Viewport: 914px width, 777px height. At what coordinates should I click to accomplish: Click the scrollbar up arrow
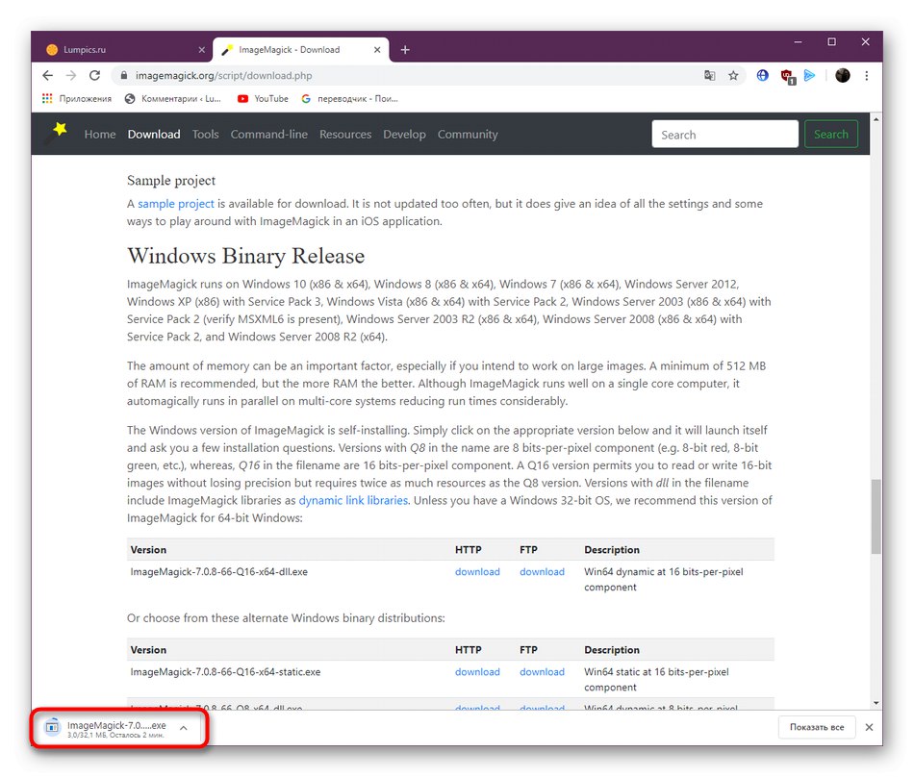(x=876, y=119)
